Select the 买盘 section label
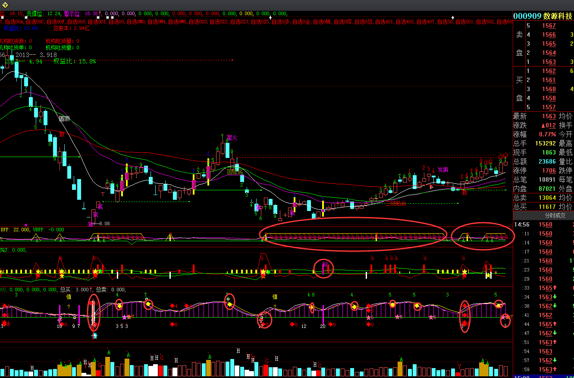Viewport: 574px width, 378px height. click(x=519, y=89)
